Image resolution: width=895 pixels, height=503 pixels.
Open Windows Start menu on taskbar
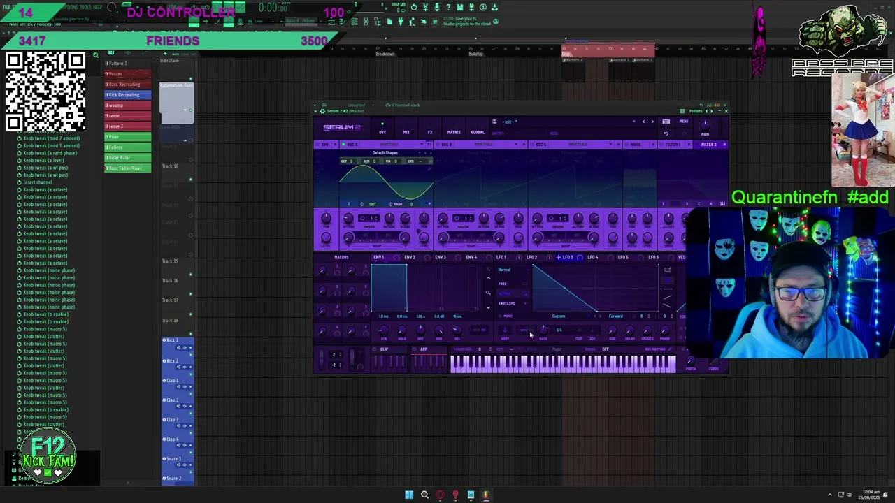tap(409, 495)
